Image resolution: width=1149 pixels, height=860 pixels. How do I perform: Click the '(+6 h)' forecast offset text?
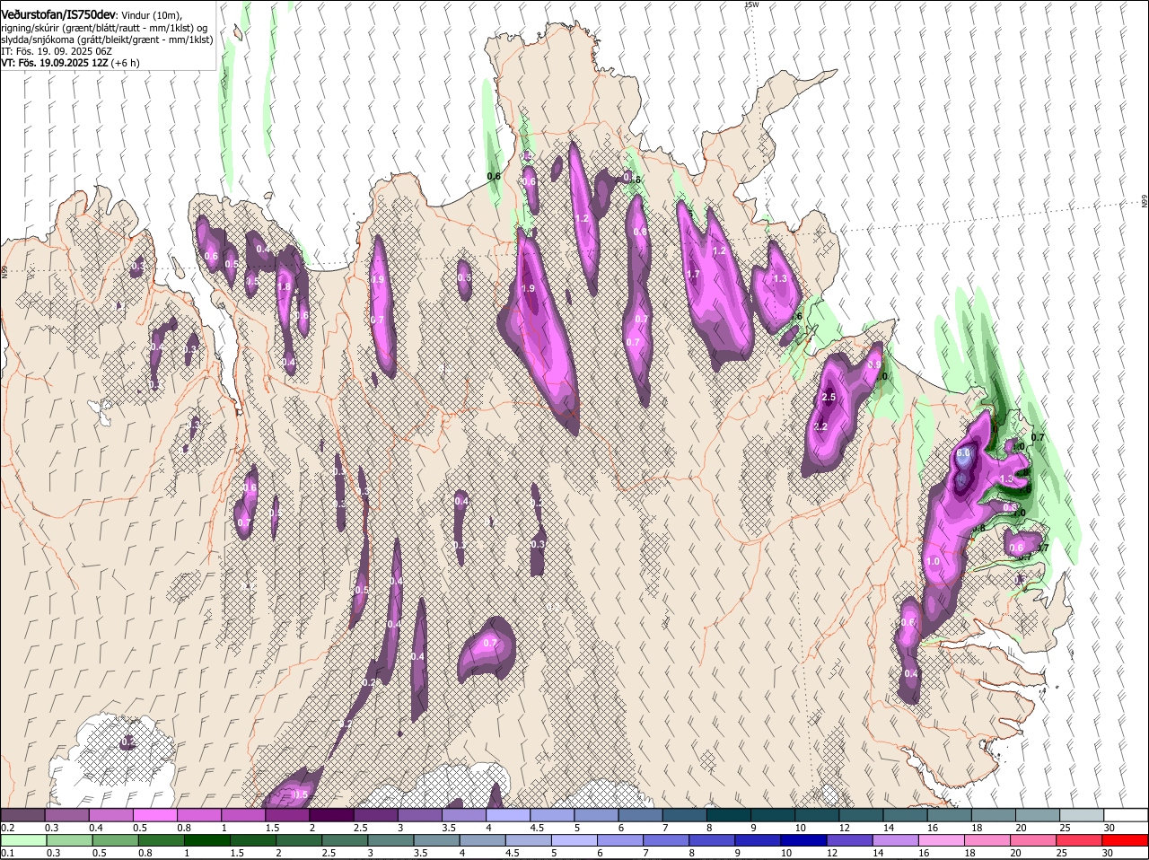125,63
